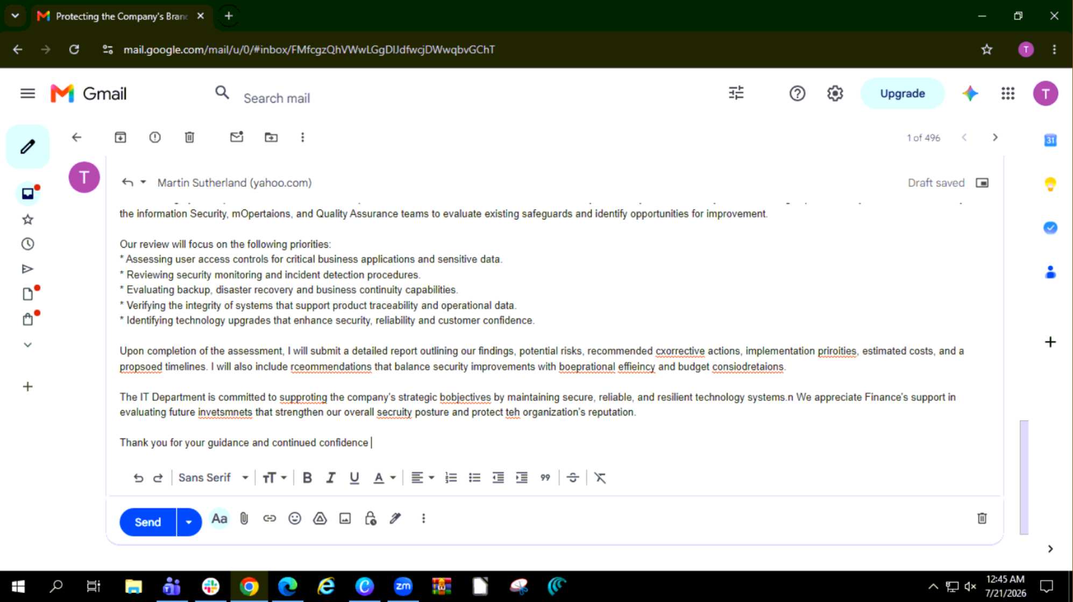Mark the email as unread

click(237, 137)
